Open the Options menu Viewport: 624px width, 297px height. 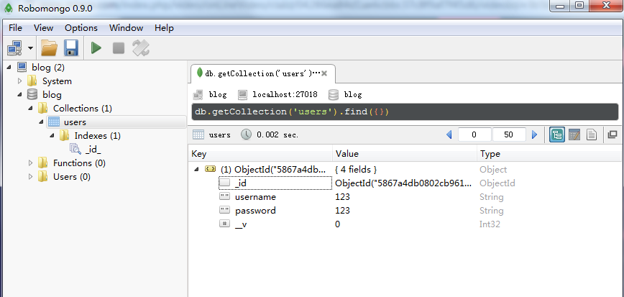(81, 28)
